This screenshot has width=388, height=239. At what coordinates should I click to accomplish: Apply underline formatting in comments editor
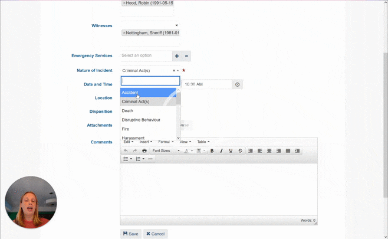(x=231, y=150)
